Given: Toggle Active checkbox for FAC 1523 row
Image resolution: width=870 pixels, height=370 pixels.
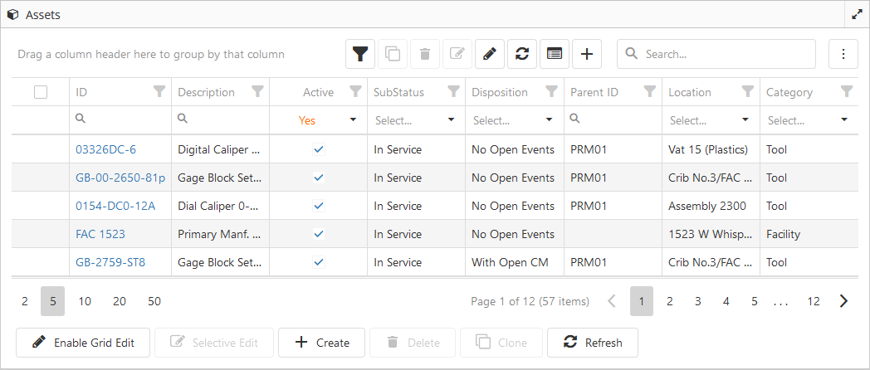Looking at the screenshot, I should [x=318, y=234].
